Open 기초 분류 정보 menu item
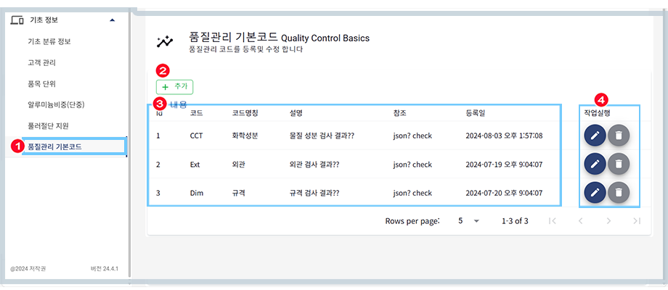668x290 pixels. (49, 41)
